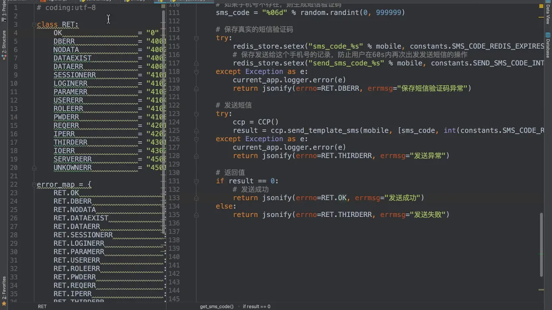
Task: Fold the except block at line 118
Action: point(196,71)
